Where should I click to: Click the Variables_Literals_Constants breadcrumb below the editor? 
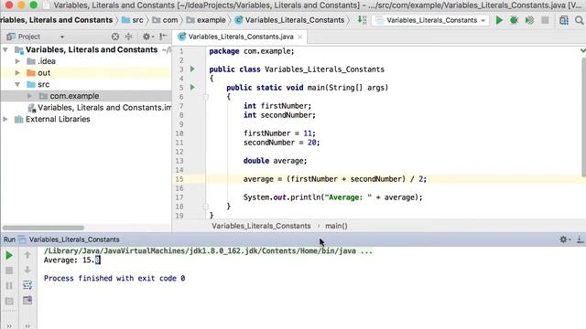coord(261,226)
